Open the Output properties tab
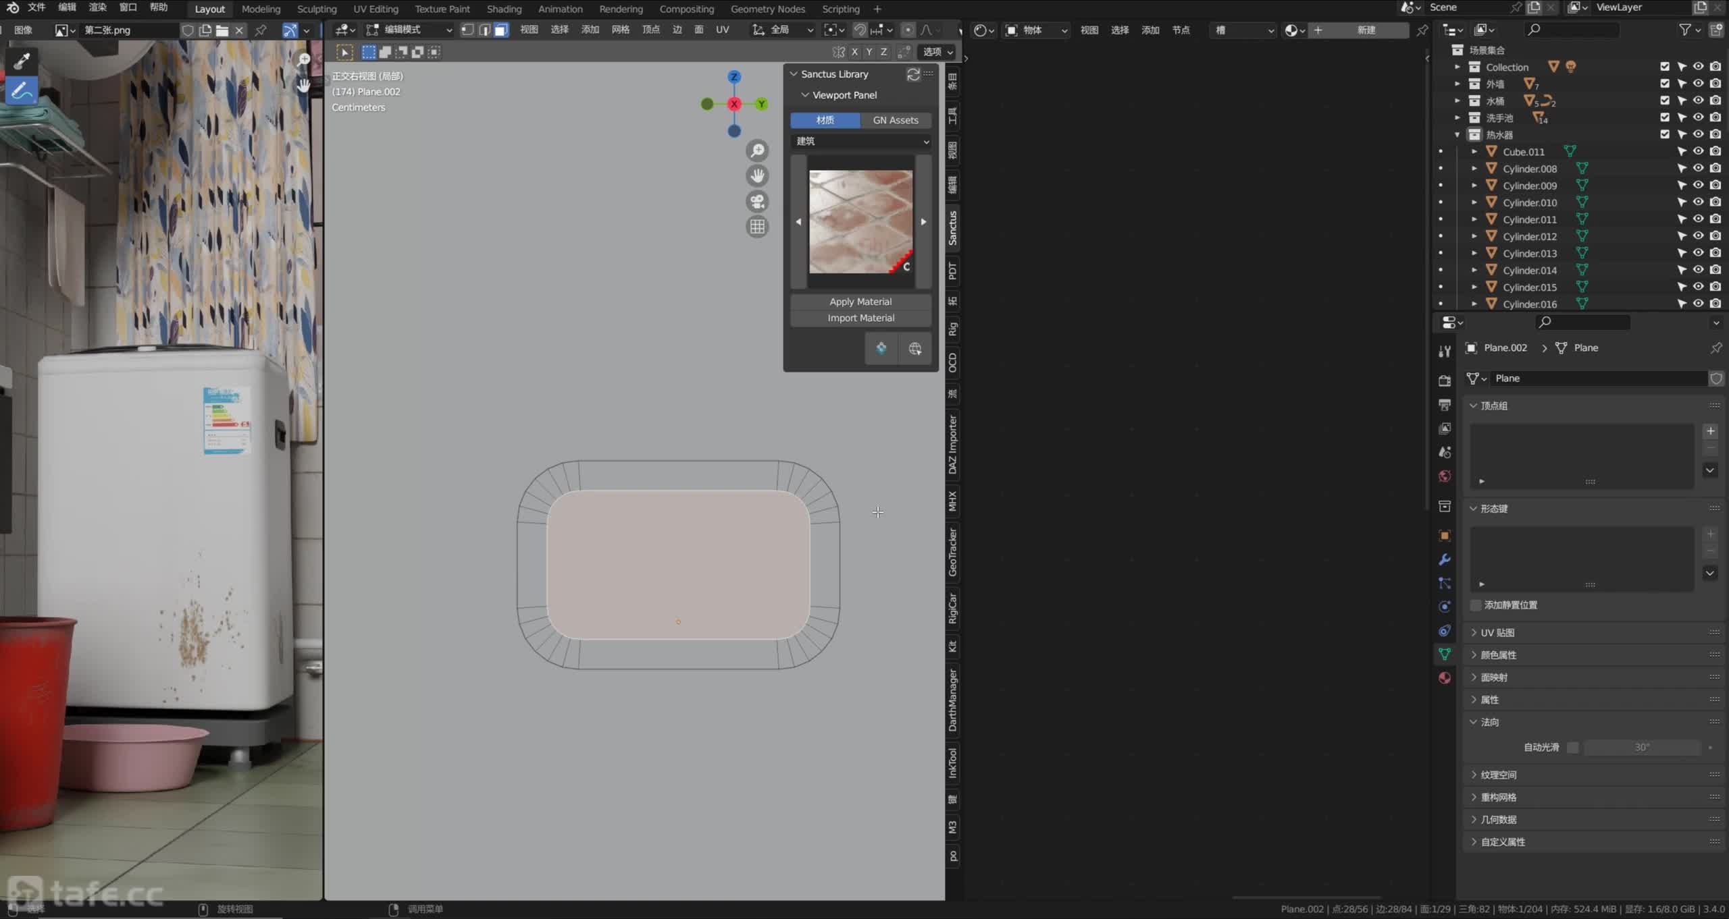 tap(1445, 405)
